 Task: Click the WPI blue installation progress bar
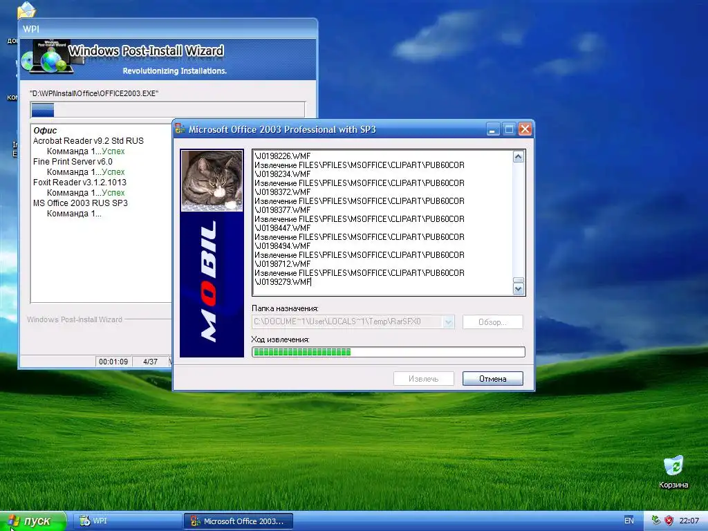coord(167,110)
